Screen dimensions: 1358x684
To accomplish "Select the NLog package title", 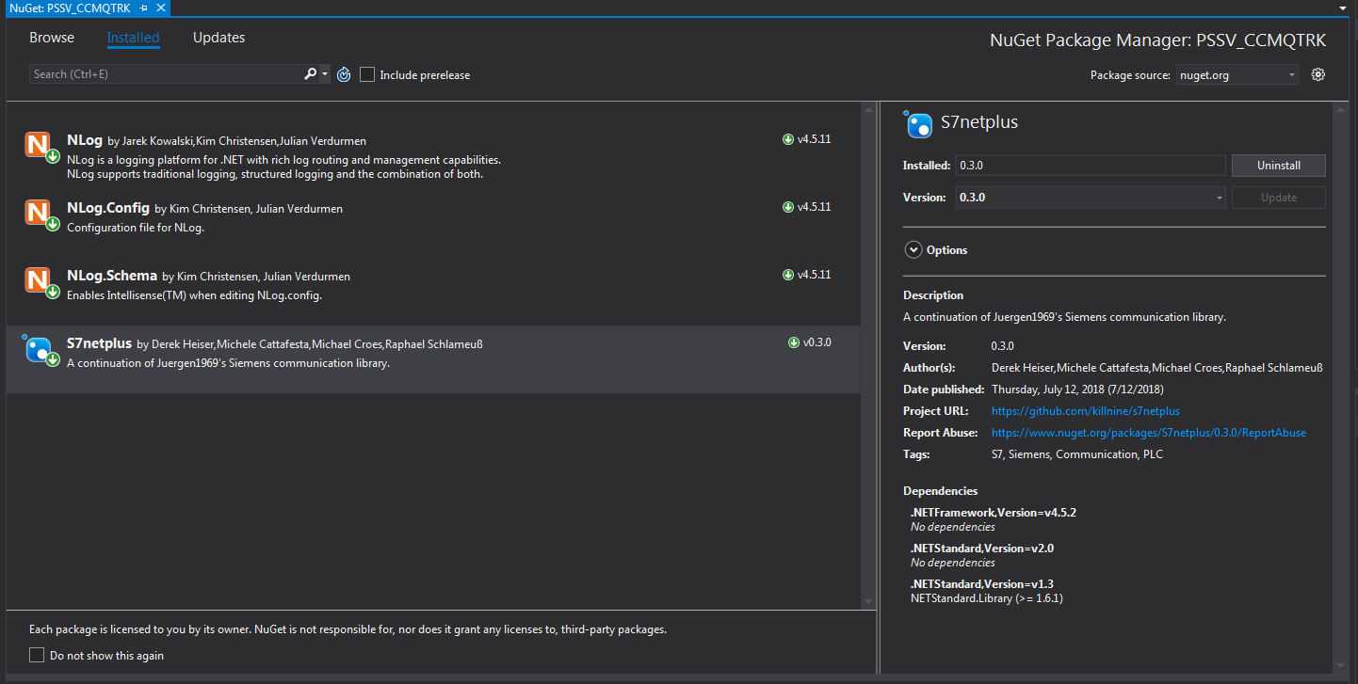I will [x=85, y=139].
